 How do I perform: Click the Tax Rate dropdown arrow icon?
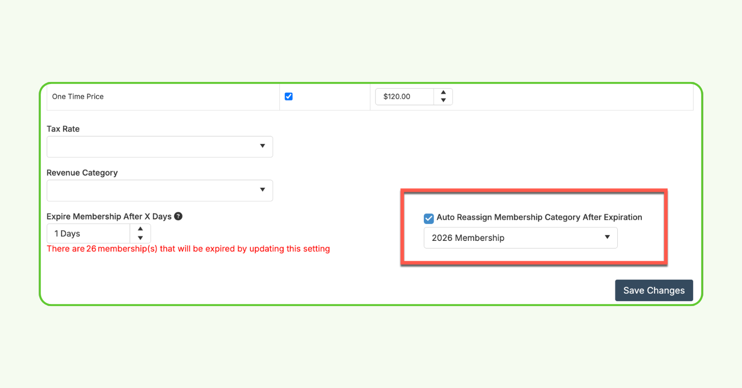263,147
